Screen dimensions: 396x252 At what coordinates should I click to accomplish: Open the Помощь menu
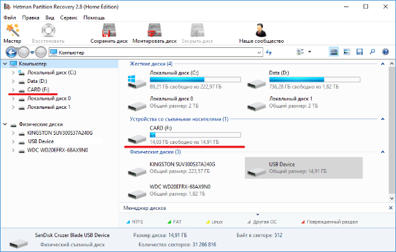pos(94,17)
